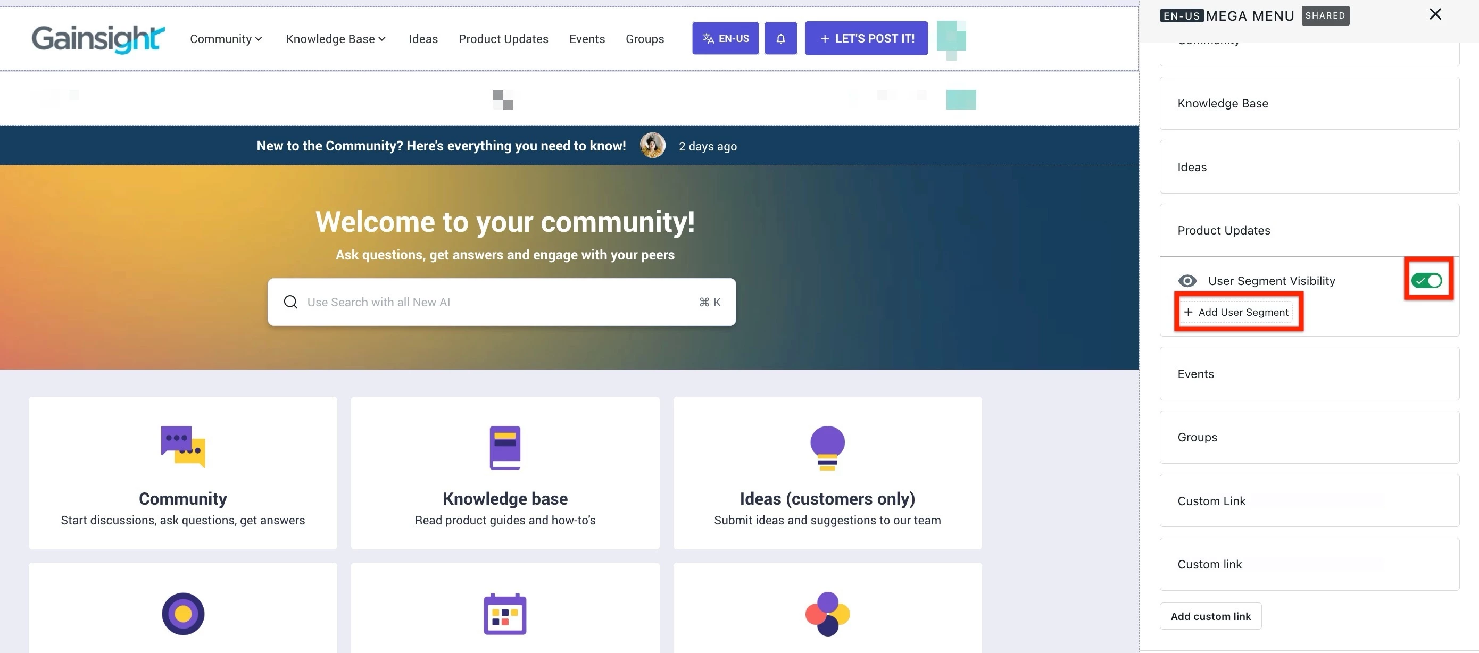Click the Gainsight logo
This screenshot has height=653, width=1479.
[98, 38]
